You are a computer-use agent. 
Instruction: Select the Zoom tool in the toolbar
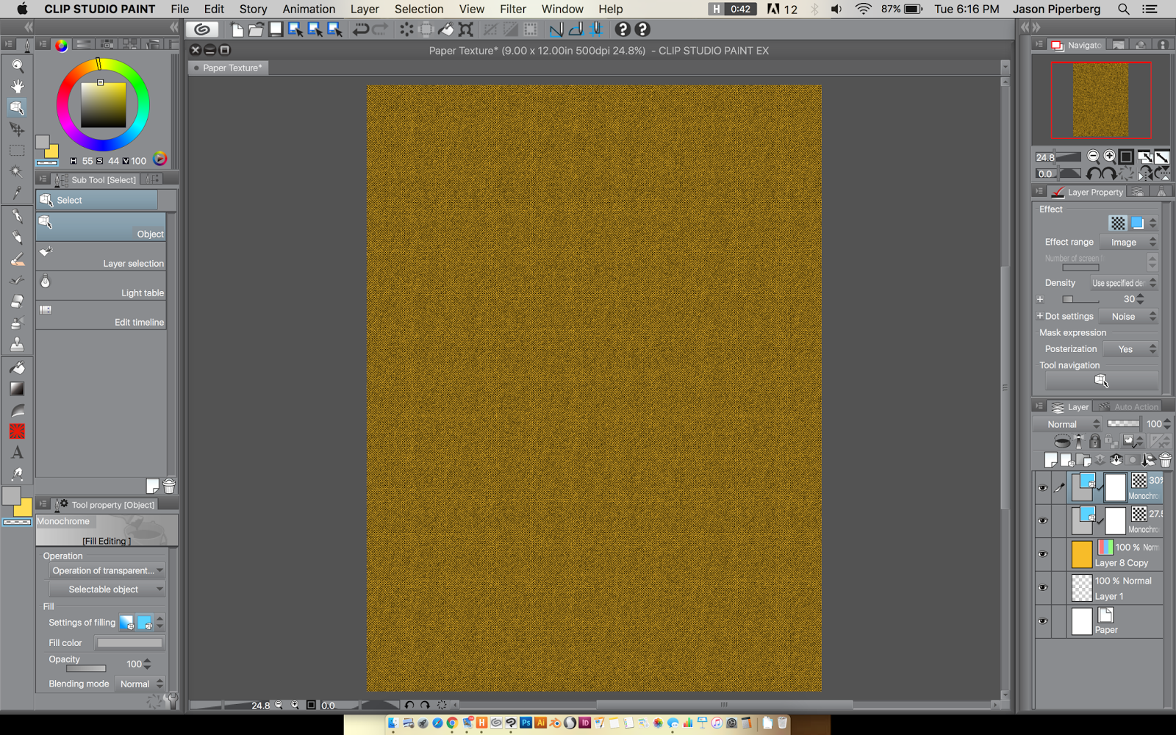tap(16, 65)
